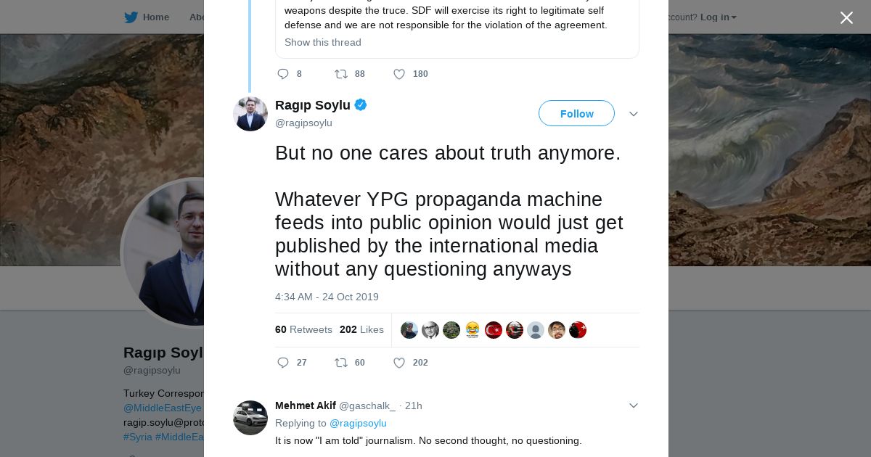This screenshot has width=871, height=457.
Task: Open the 202 Likes list
Action: pyautogui.click(x=361, y=329)
